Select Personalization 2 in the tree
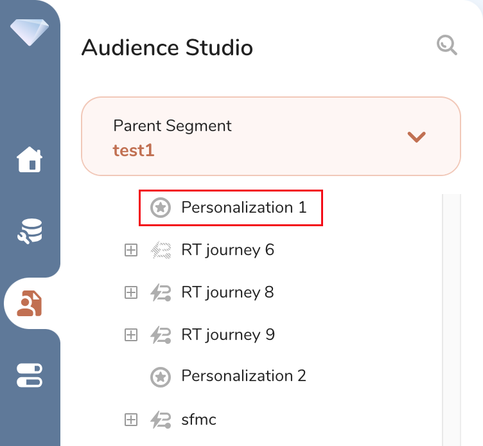The width and height of the screenshot is (483, 446). click(x=243, y=376)
